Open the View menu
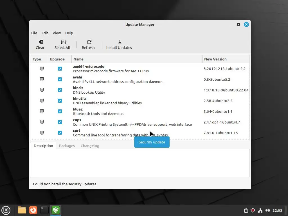 57,33
